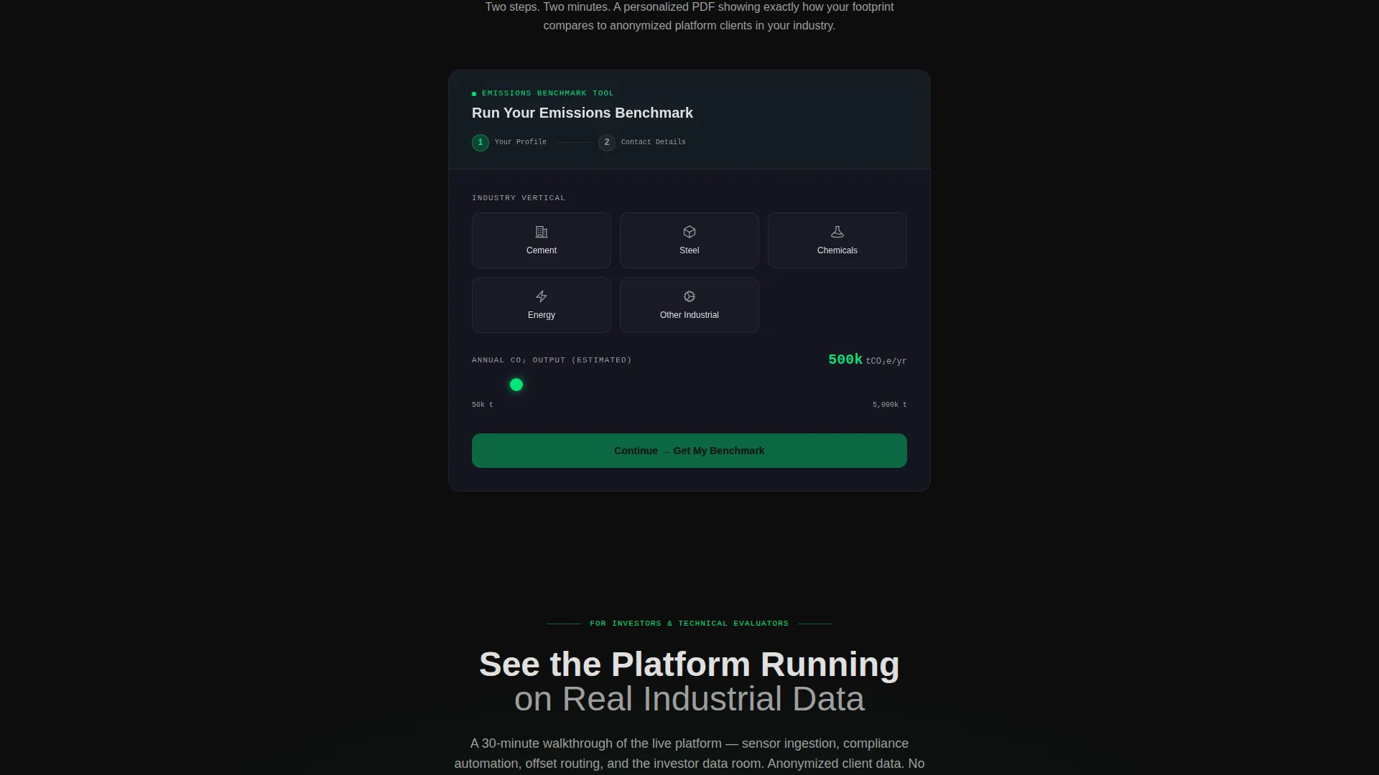This screenshot has height=775, width=1379.
Task: Click the Run Your Emissions Benchmark heading
Action: (x=582, y=113)
